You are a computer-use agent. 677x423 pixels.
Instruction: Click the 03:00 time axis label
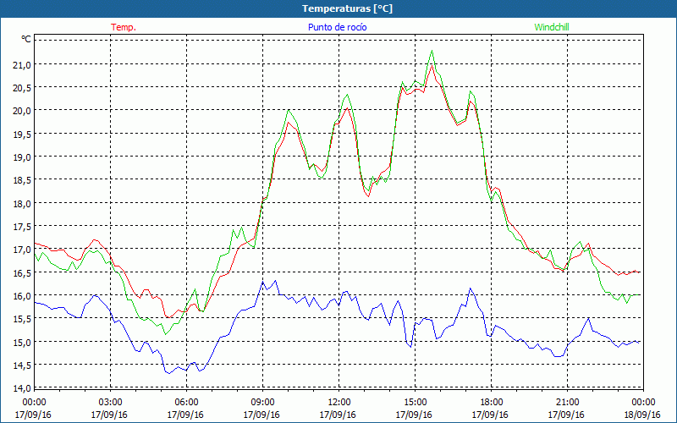pyautogui.click(x=111, y=402)
